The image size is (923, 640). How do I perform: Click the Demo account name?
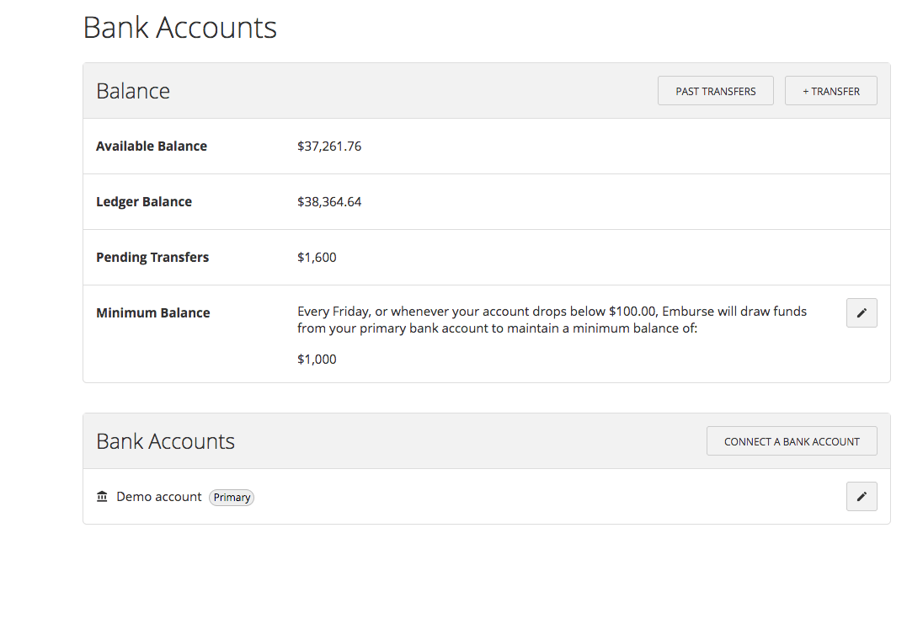(159, 497)
